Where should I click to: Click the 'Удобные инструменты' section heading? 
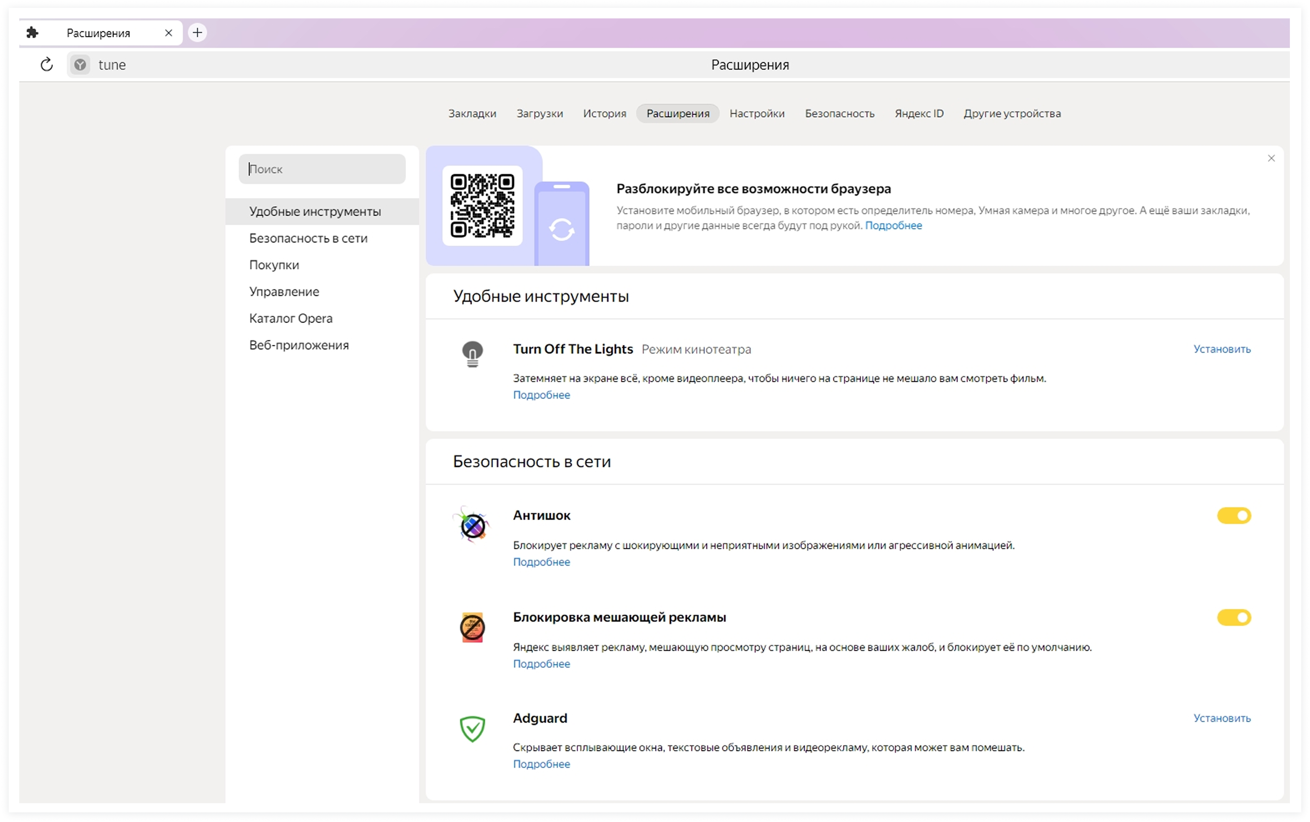541,296
